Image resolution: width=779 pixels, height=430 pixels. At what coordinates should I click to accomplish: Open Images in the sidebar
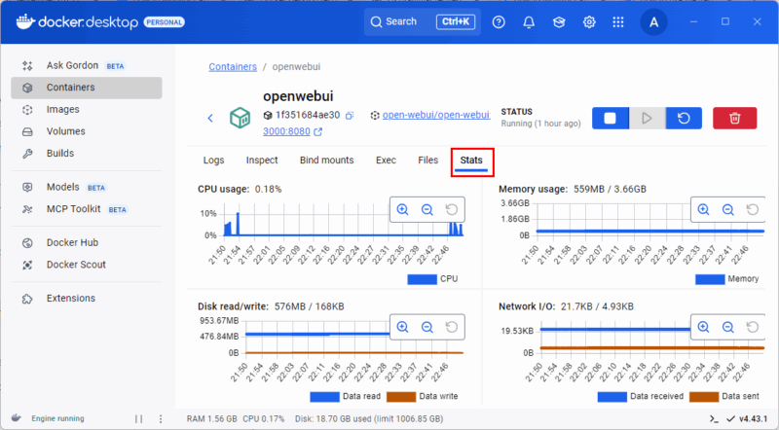(87, 109)
